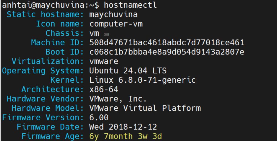Image resolution: width=277 pixels, height=141 pixels.
Task: Select Linux 6.8.0-71-generic kernel value
Action: pyautogui.click(x=142, y=80)
